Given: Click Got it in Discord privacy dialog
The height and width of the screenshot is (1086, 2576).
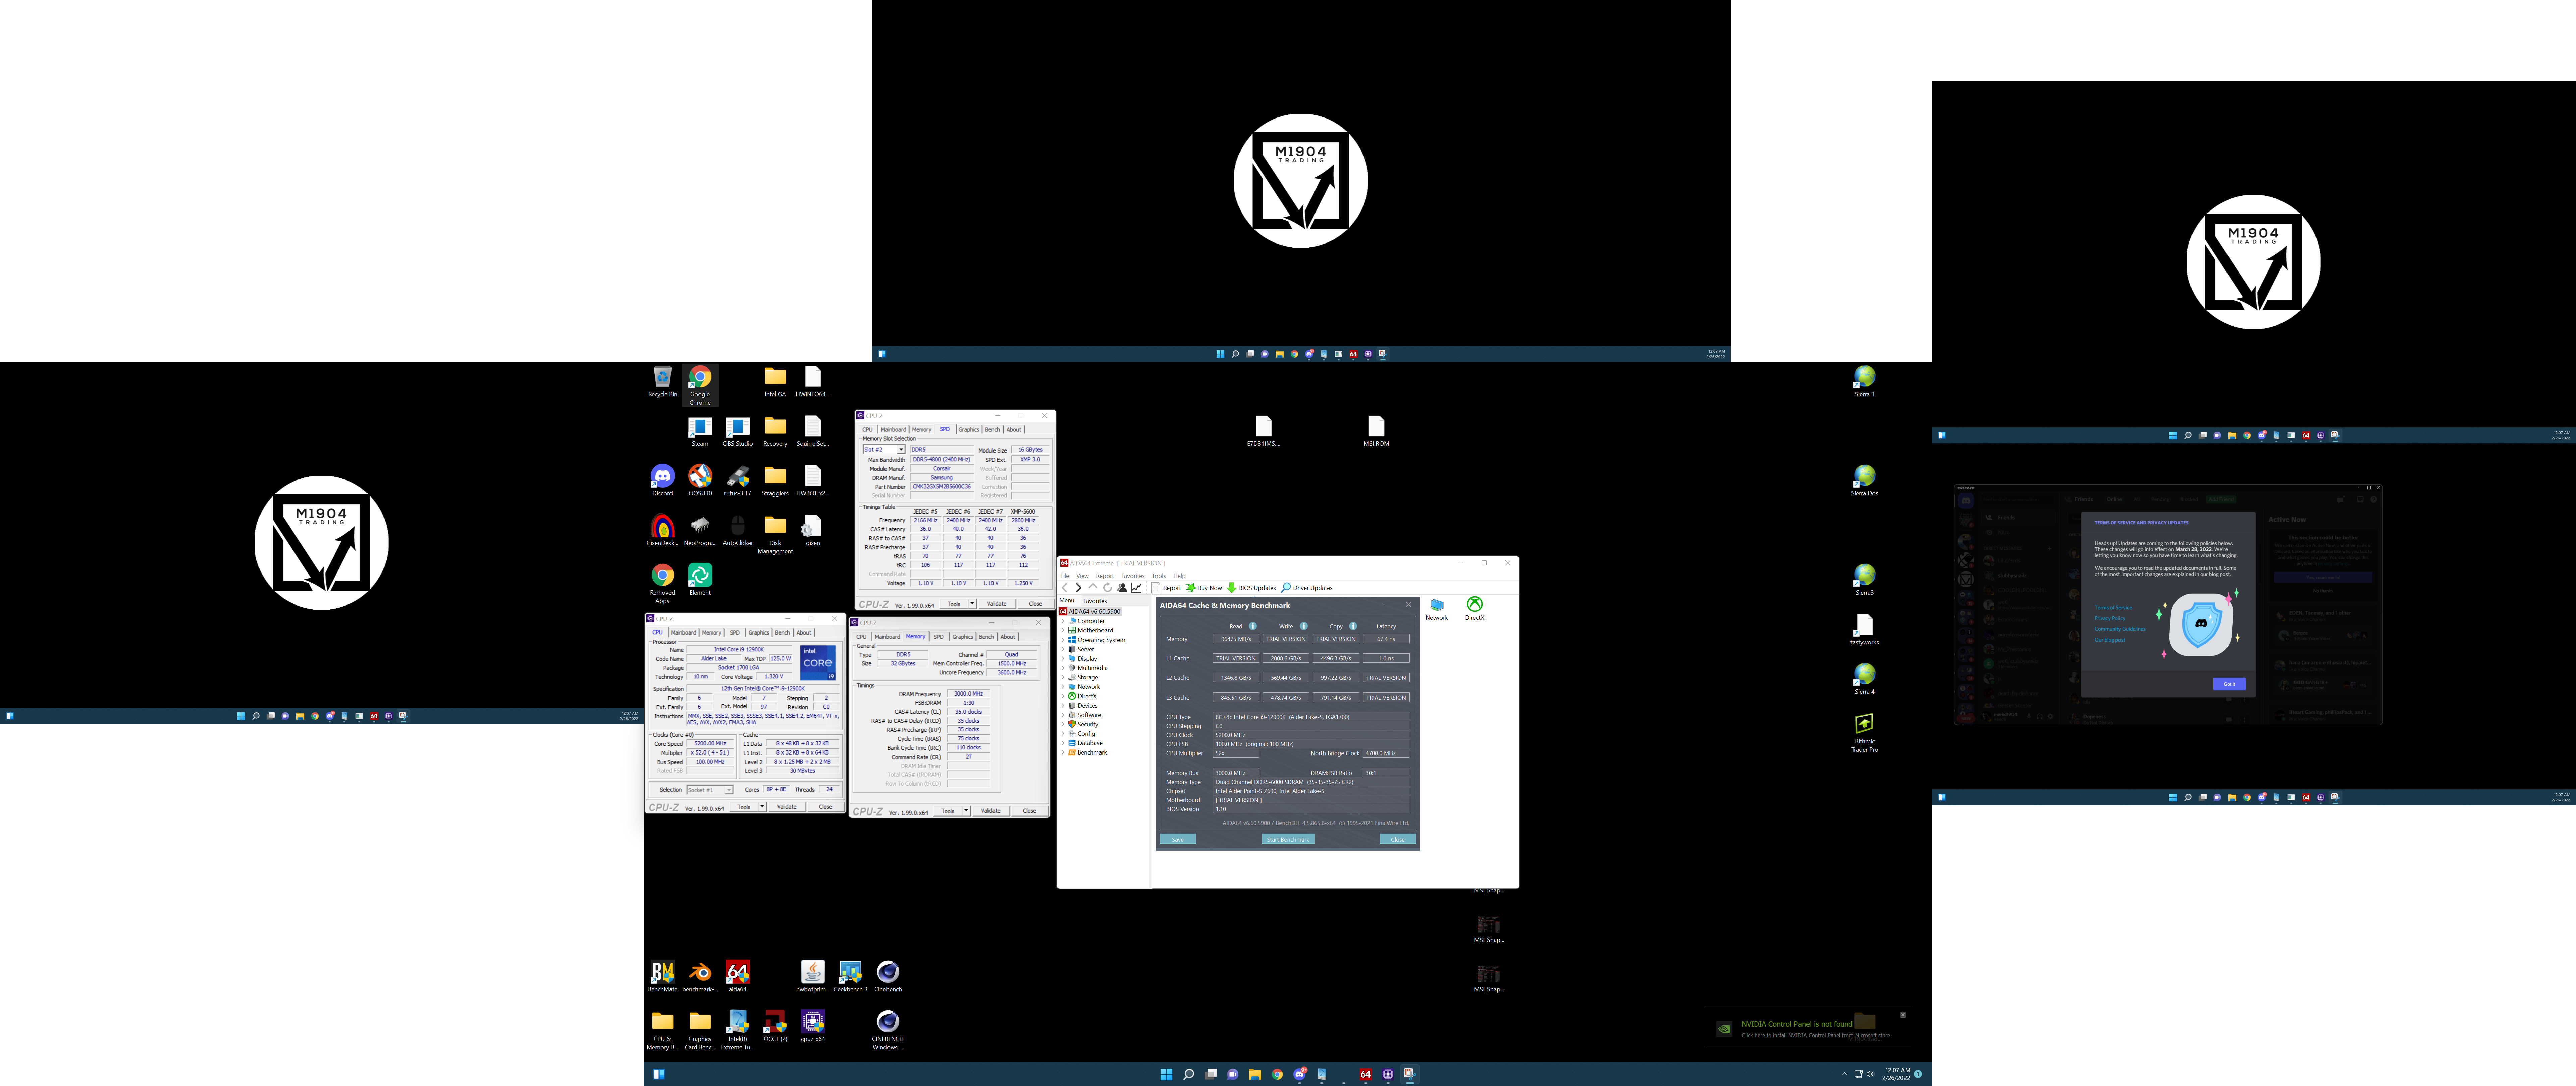Looking at the screenshot, I should tap(2229, 684).
